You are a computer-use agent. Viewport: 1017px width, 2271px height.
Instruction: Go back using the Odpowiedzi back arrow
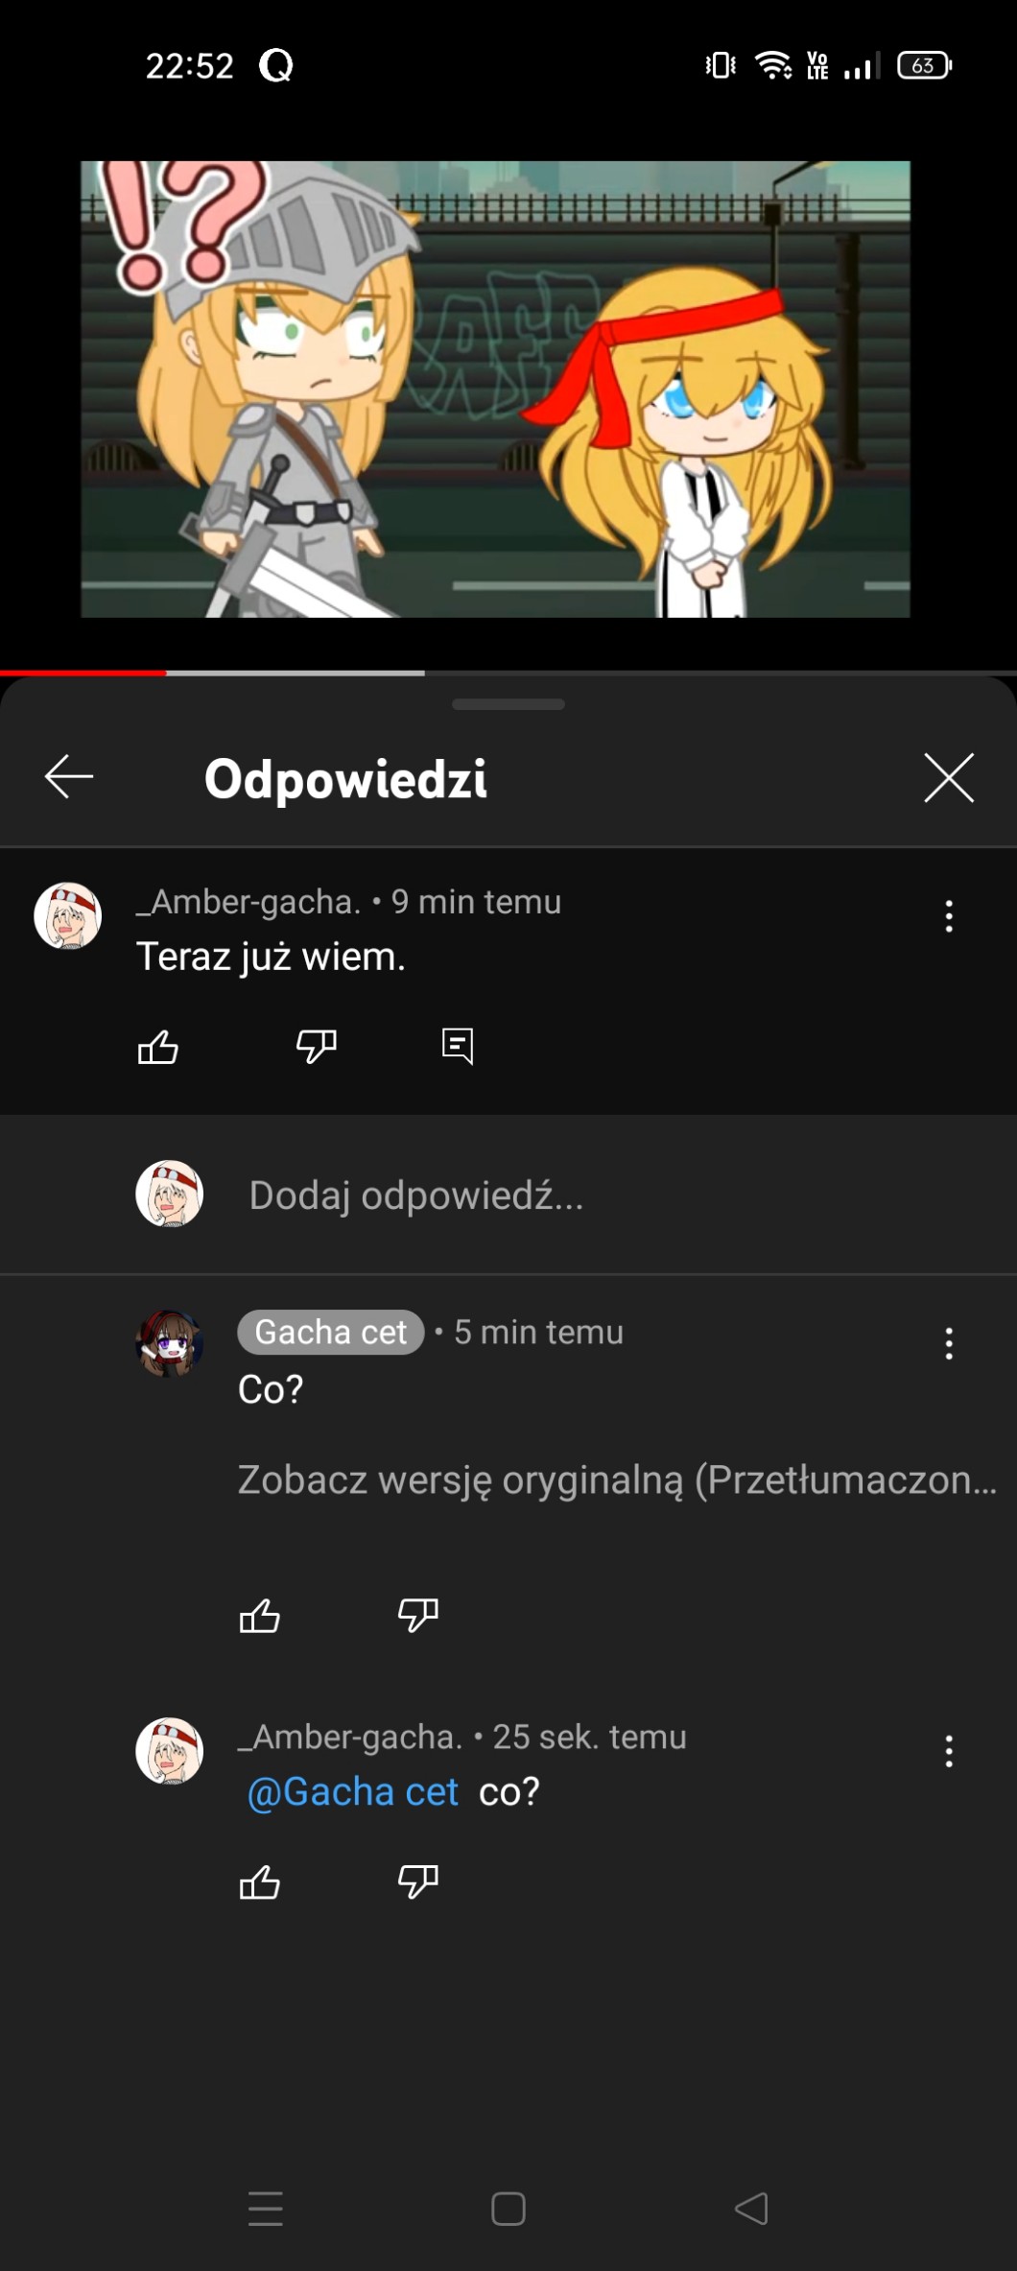(69, 776)
